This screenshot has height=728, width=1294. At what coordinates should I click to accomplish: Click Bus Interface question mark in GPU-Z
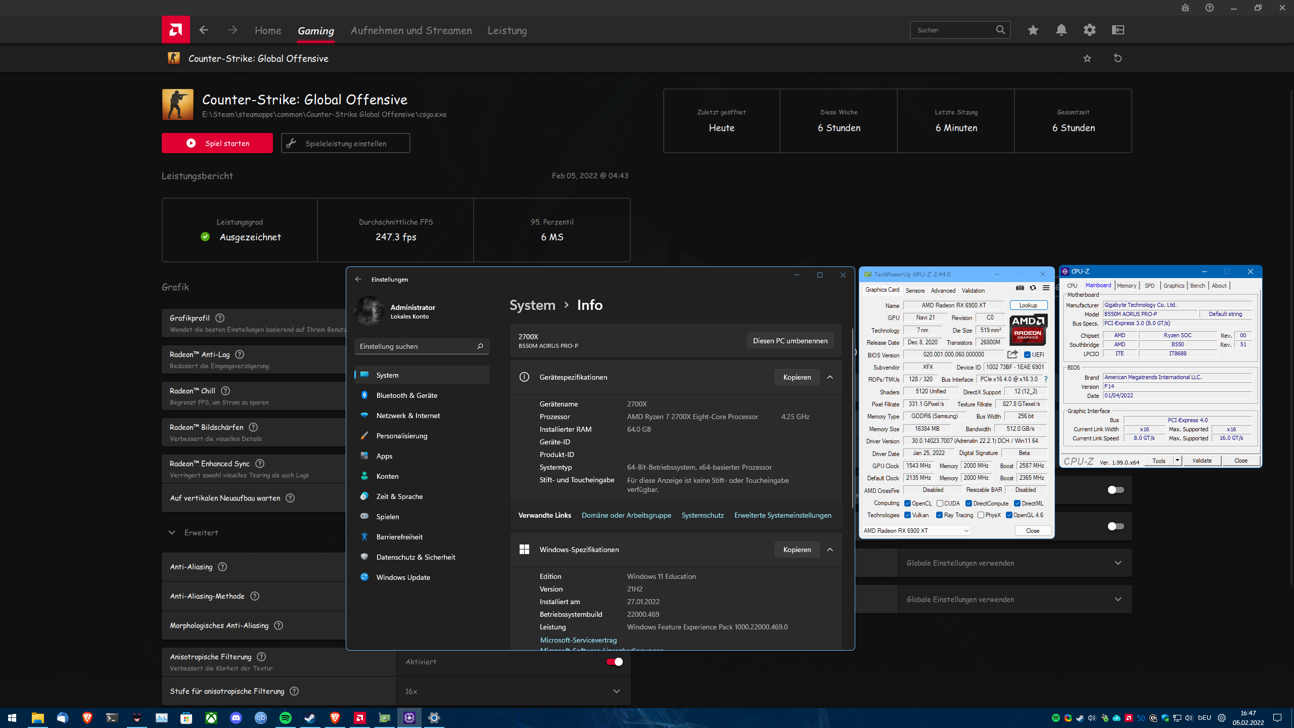pos(1046,379)
